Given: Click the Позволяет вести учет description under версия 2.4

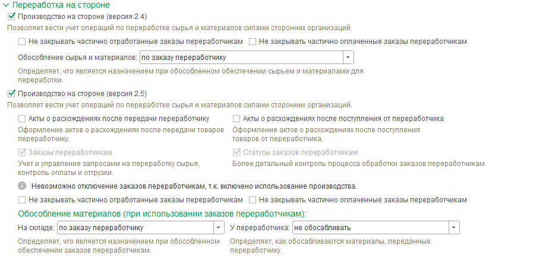Looking at the screenshot, I should (x=179, y=28).
